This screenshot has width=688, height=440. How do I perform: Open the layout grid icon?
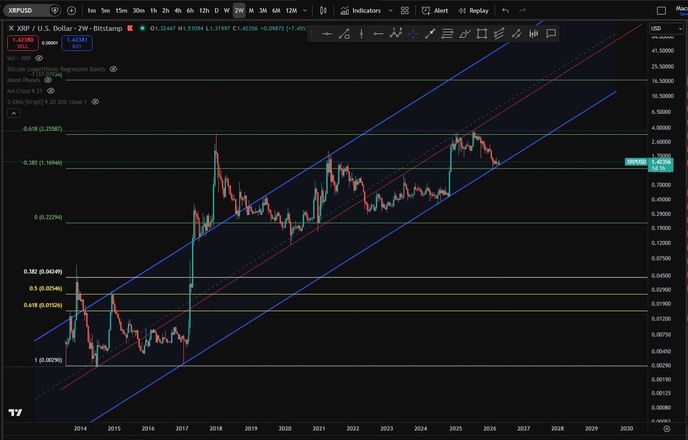pyautogui.click(x=405, y=10)
